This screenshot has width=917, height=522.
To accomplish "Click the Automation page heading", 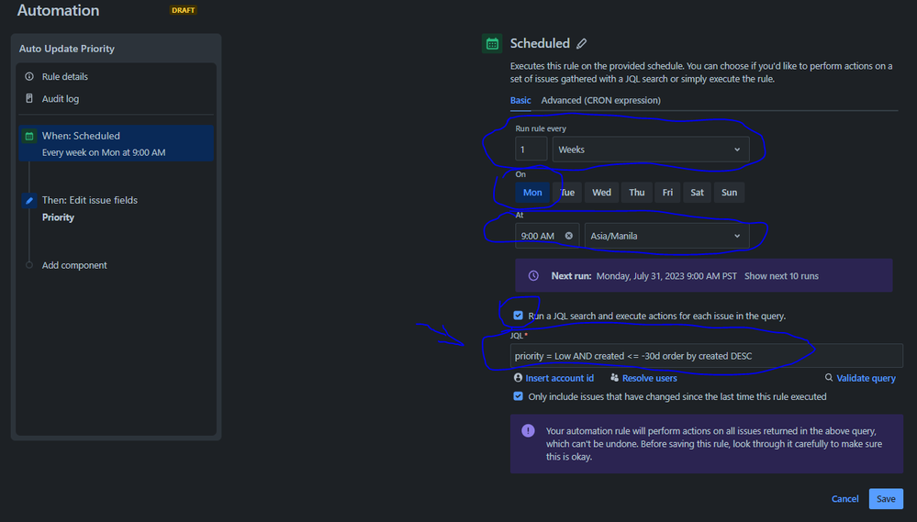I will click(58, 10).
